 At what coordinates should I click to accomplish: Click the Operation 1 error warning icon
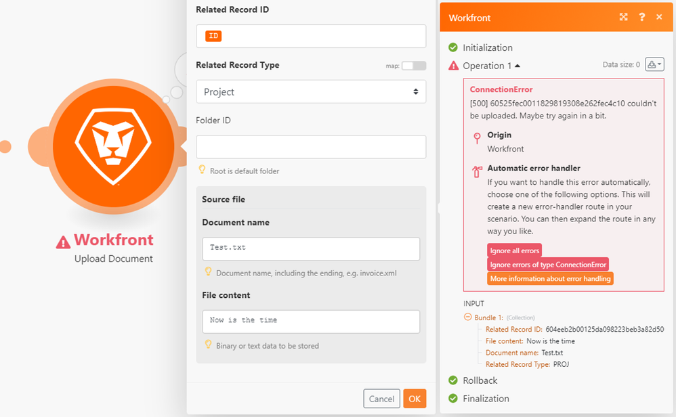point(454,66)
